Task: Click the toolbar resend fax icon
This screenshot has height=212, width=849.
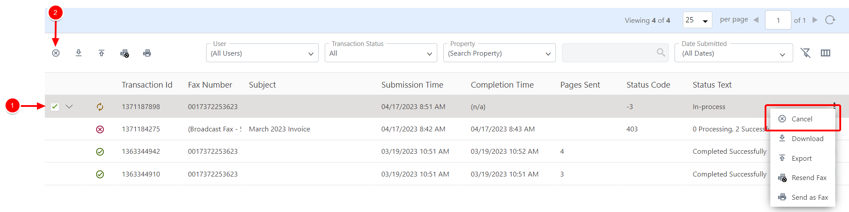Action: coord(124,53)
